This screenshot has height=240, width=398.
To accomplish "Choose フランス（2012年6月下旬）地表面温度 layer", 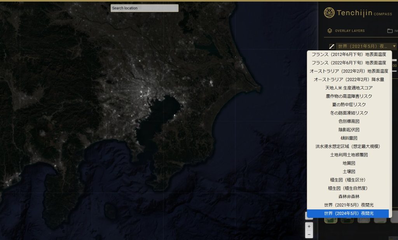I will click(349, 54).
